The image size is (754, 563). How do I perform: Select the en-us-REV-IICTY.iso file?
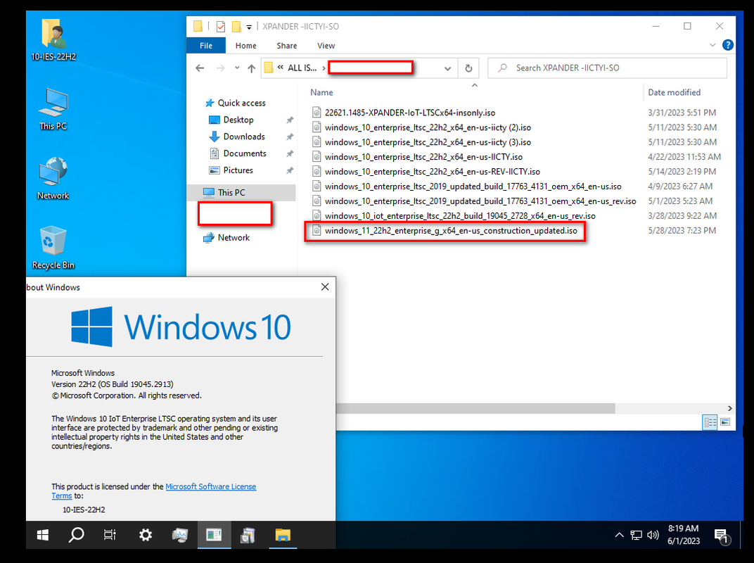pos(433,172)
